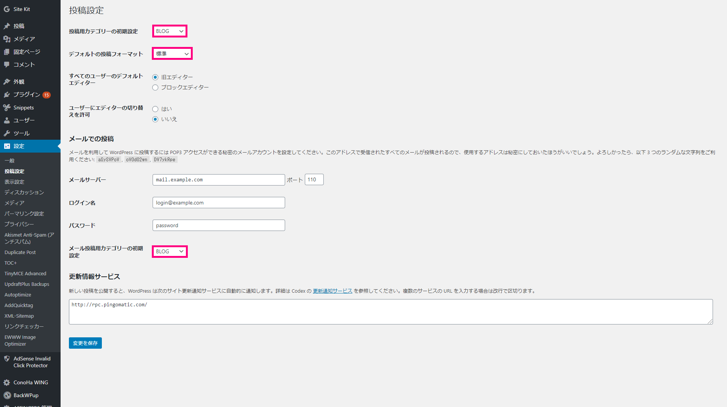Click the random string DV7ykRpe
Screen dimensions: 727x407
pyautogui.click(x=165, y=160)
